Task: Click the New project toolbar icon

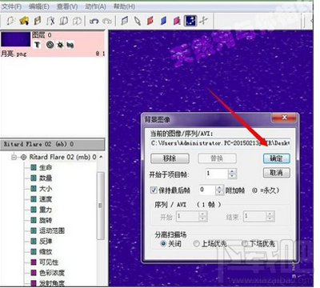Action: pyautogui.click(x=10, y=21)
